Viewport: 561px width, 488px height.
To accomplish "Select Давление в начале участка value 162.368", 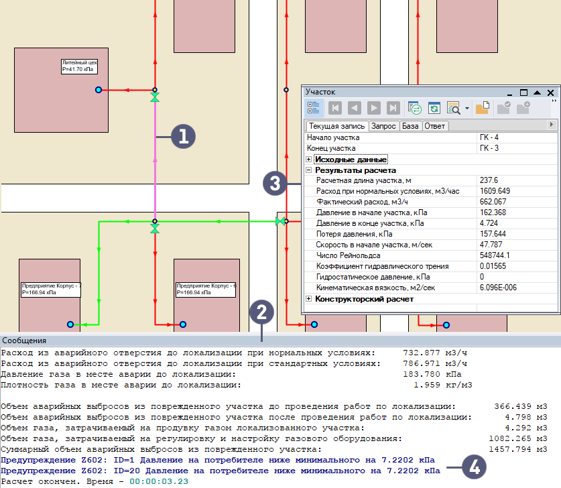I will tap(493, 212).
